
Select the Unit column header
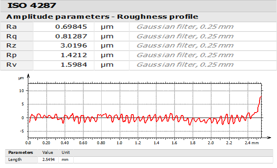(65, 153)
